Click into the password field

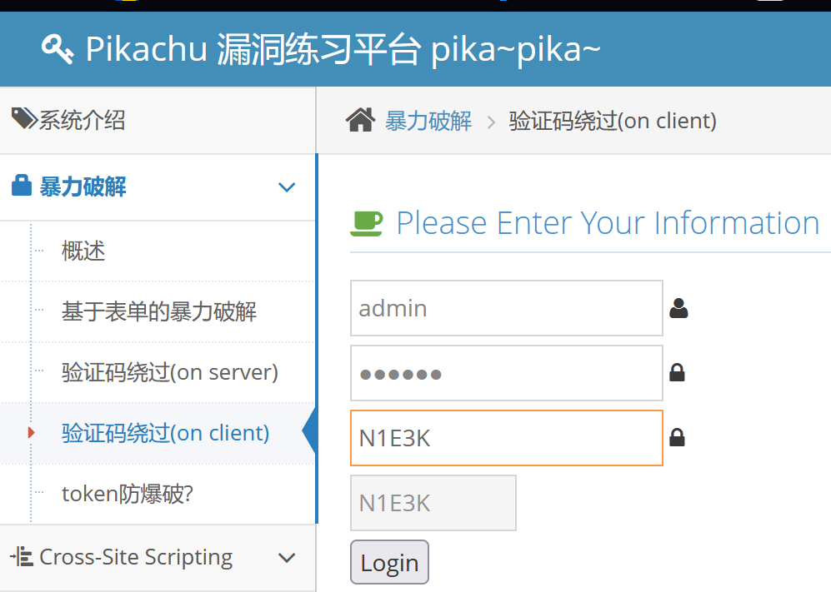pos(506,373)
